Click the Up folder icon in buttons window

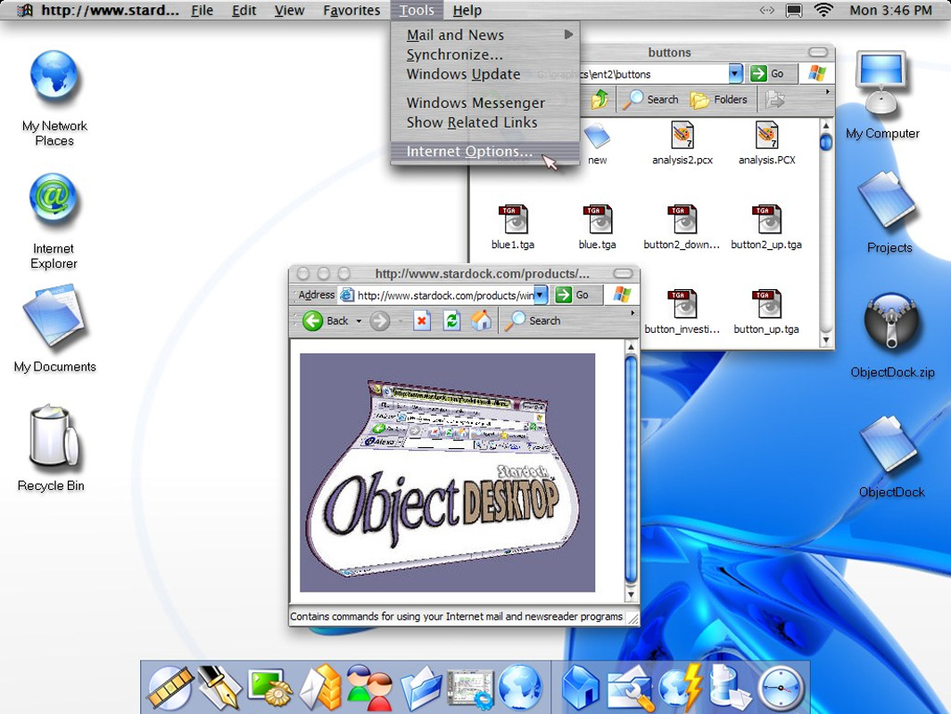click(600, 100)
